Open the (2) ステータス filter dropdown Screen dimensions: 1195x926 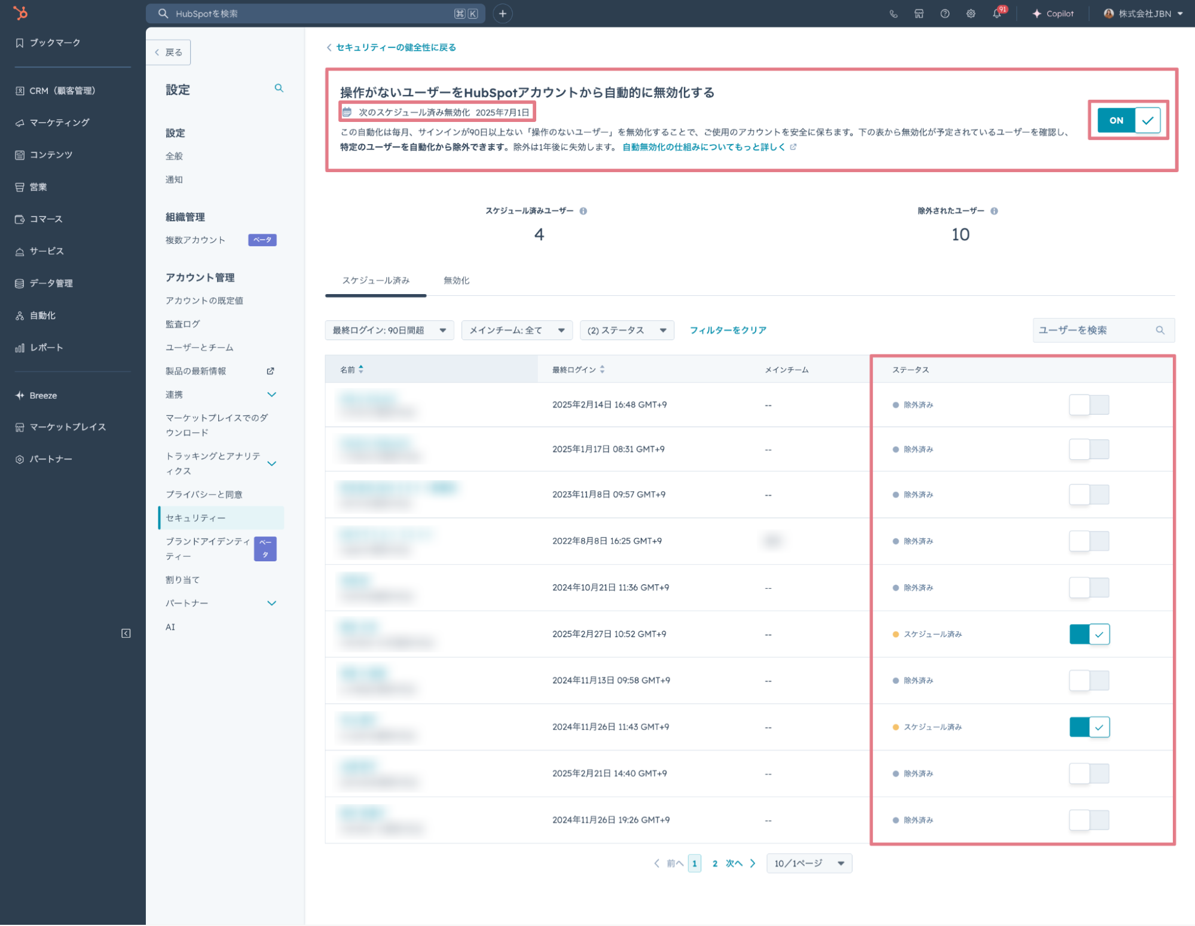627,330
